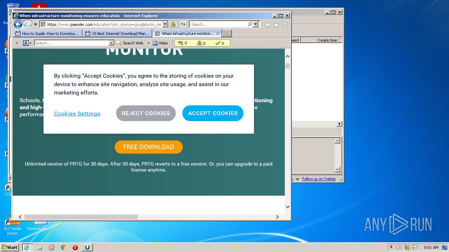Expand the address bar autocomplete dropdown

[165, 24]
